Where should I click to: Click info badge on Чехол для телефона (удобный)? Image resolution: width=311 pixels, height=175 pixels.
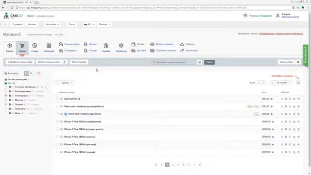(x=66, y=114)
